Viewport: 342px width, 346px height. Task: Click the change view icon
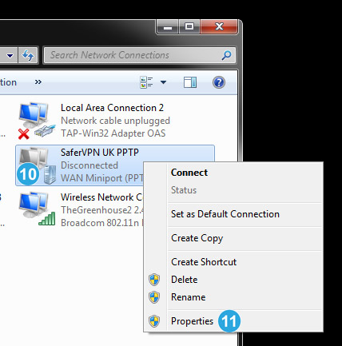tap(146, 82)
